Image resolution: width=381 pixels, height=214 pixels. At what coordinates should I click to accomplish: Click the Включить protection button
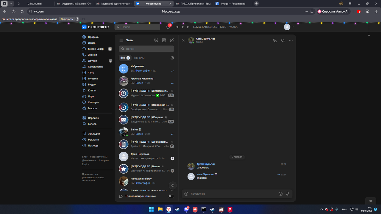(x=67, y=19)
